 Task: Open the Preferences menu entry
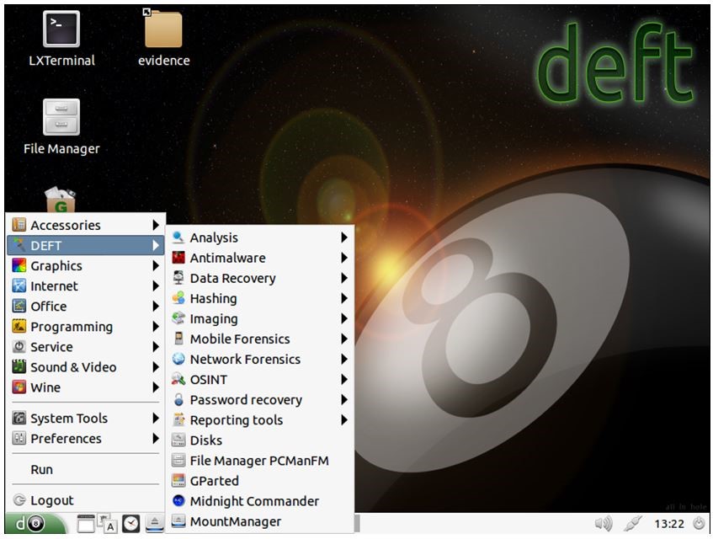pyautogui.click(x=86, y=439)
